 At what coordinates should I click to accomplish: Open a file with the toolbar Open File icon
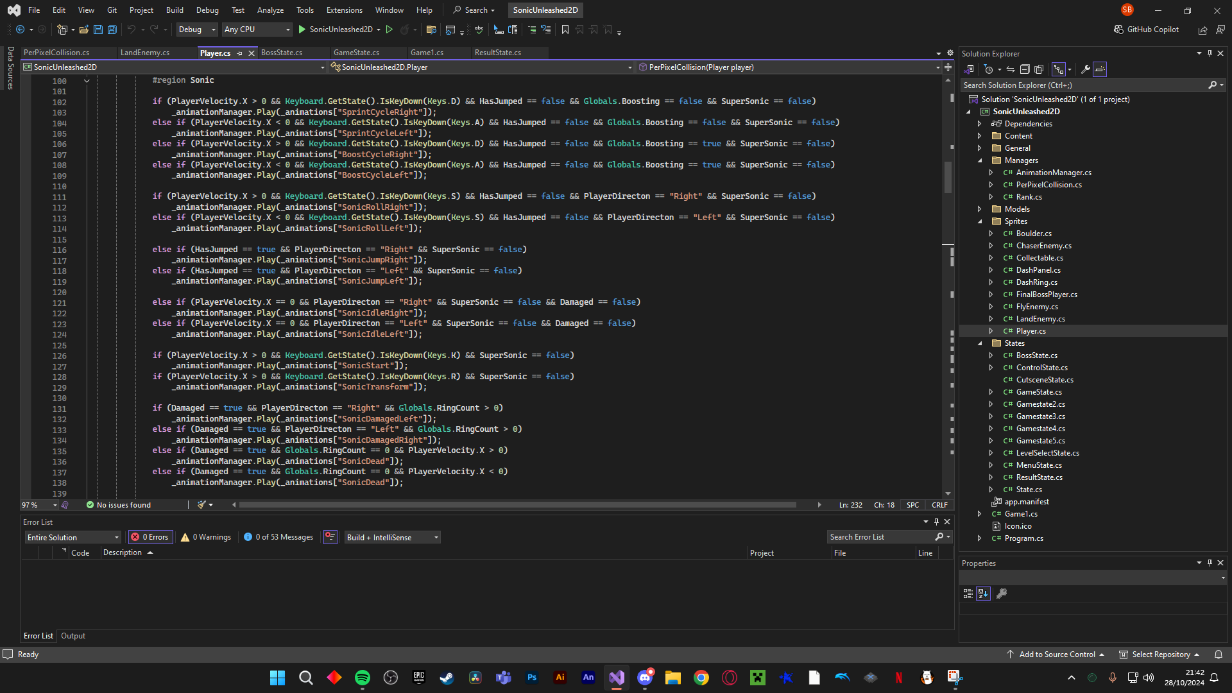coord(83,30)
